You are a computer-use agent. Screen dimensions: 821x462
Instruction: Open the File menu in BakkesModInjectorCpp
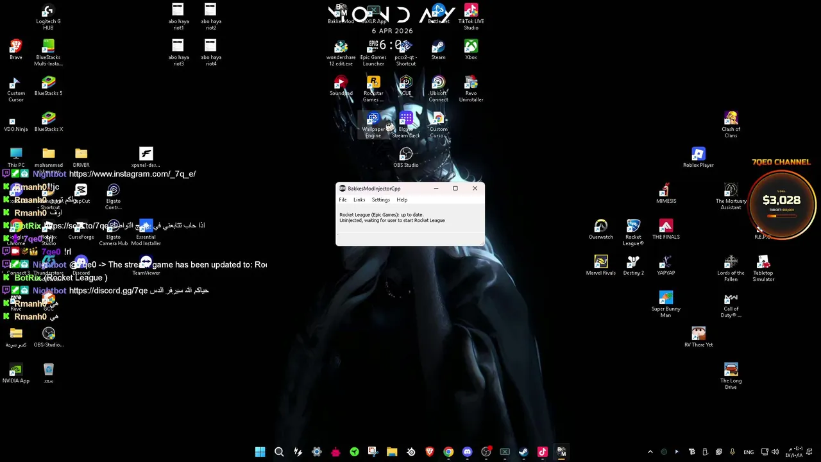[343, 200]
